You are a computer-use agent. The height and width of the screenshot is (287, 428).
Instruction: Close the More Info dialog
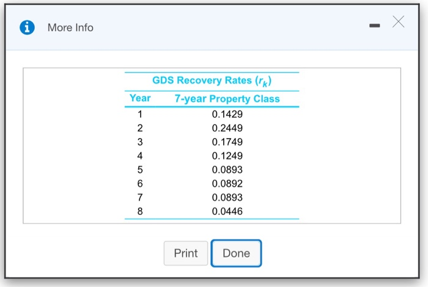398,22
